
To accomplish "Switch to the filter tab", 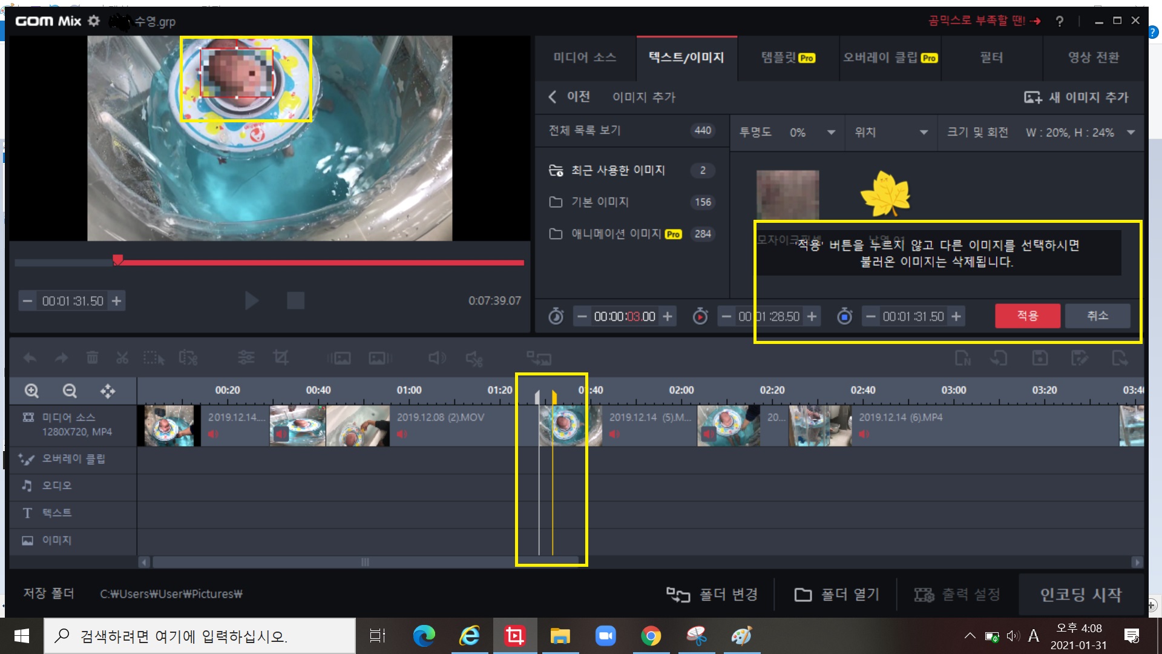I will coord(991,58).
